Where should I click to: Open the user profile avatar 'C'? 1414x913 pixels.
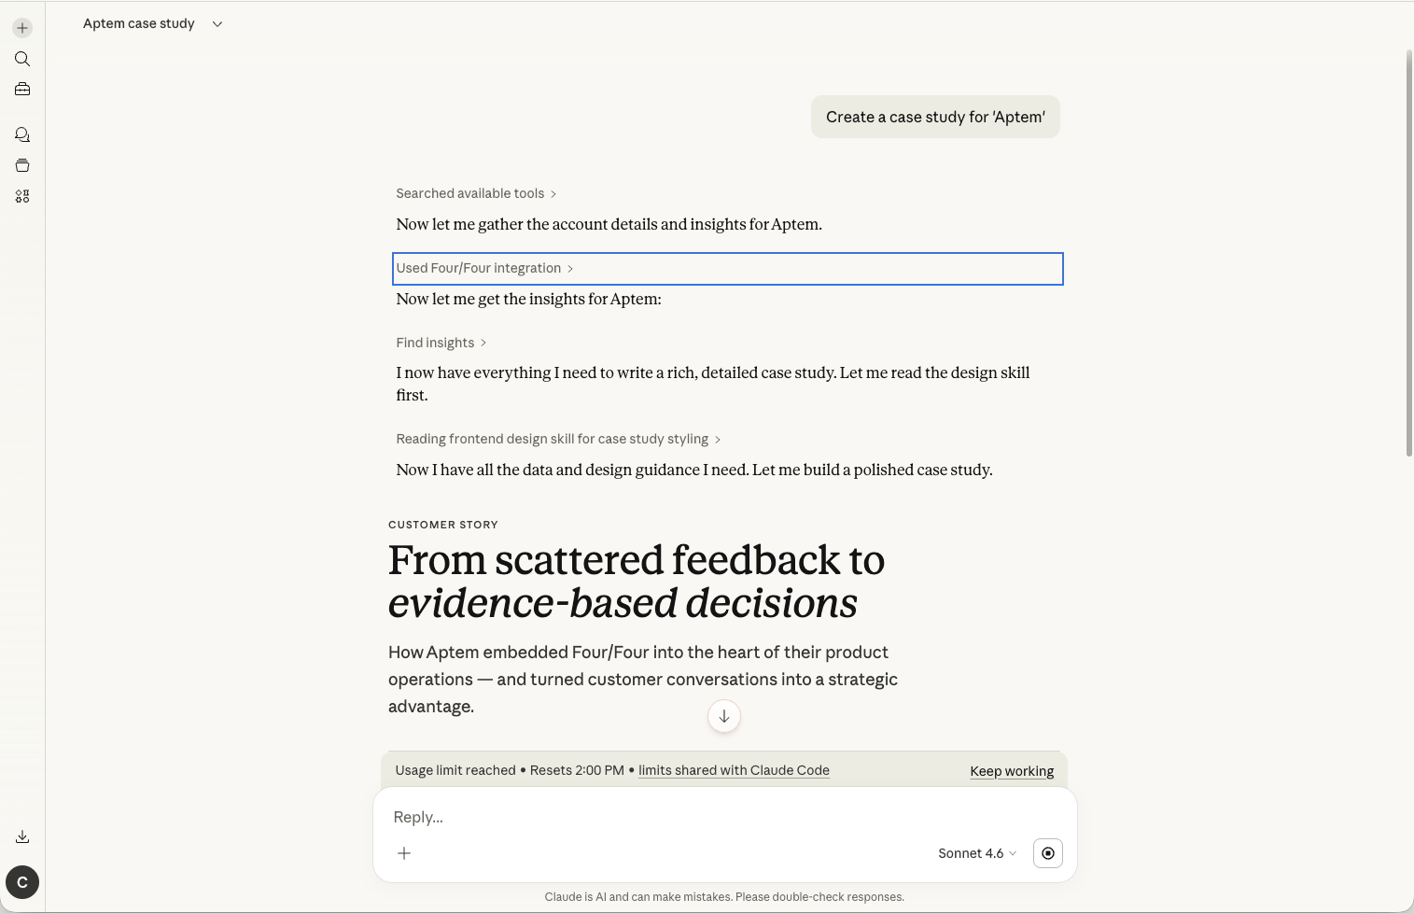click(22, 882)
